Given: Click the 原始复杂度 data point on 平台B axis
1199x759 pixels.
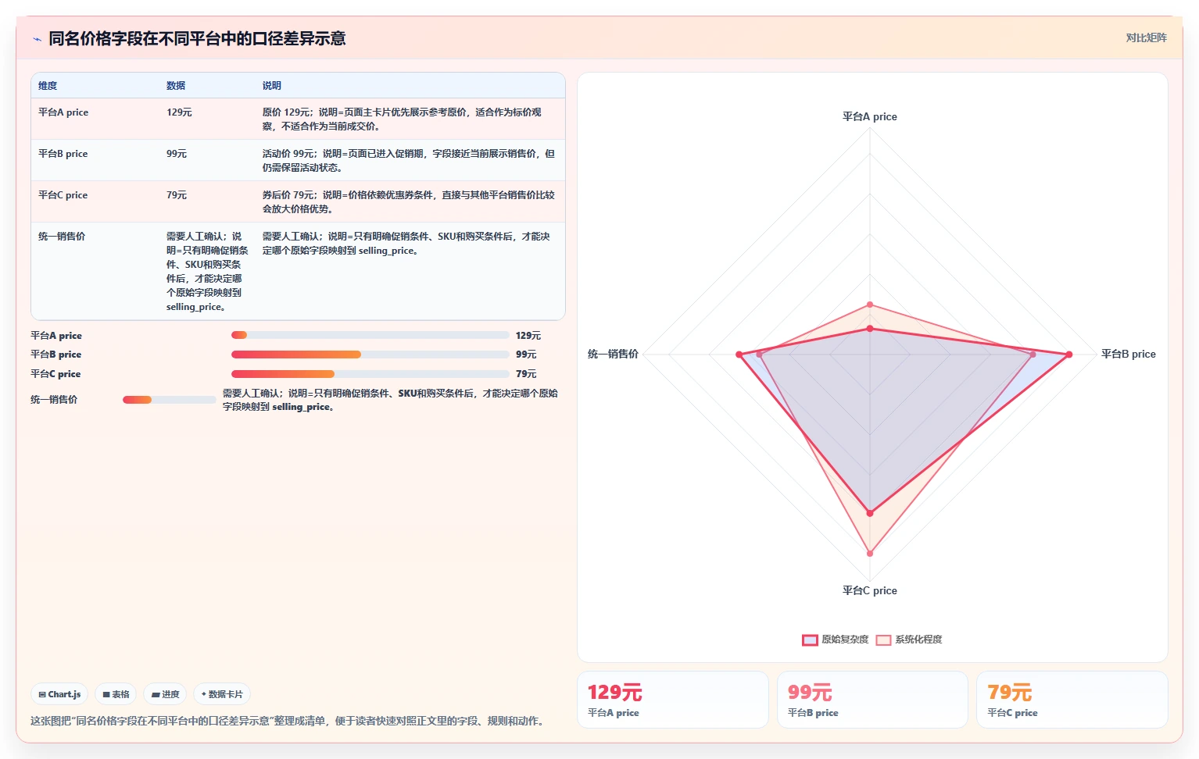Looking at the screenshot, I should 1069,355.
